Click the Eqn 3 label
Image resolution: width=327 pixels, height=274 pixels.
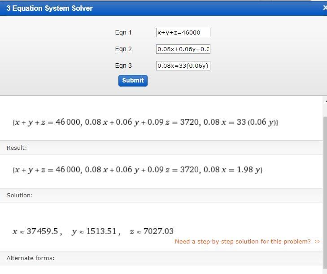point(123,65)
